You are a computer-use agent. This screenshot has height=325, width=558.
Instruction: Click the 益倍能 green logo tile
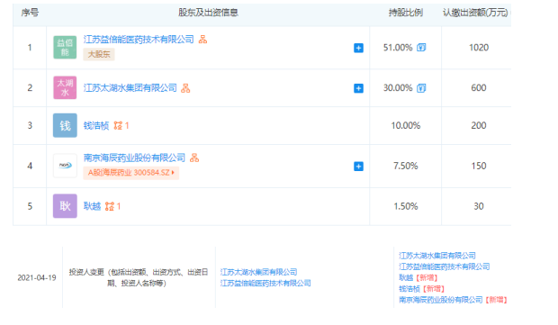[x=65, y=48]
